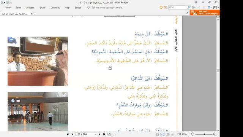The height and width of the screenshot is (137, 243).
Task: Click the line 'وأين جوازات السفر؟'
Action: point(142,105)
